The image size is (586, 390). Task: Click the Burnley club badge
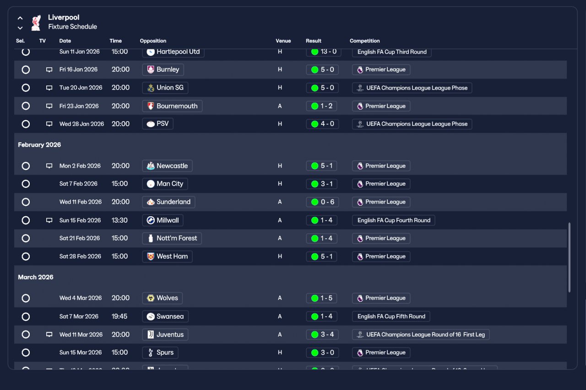point(150,69)
